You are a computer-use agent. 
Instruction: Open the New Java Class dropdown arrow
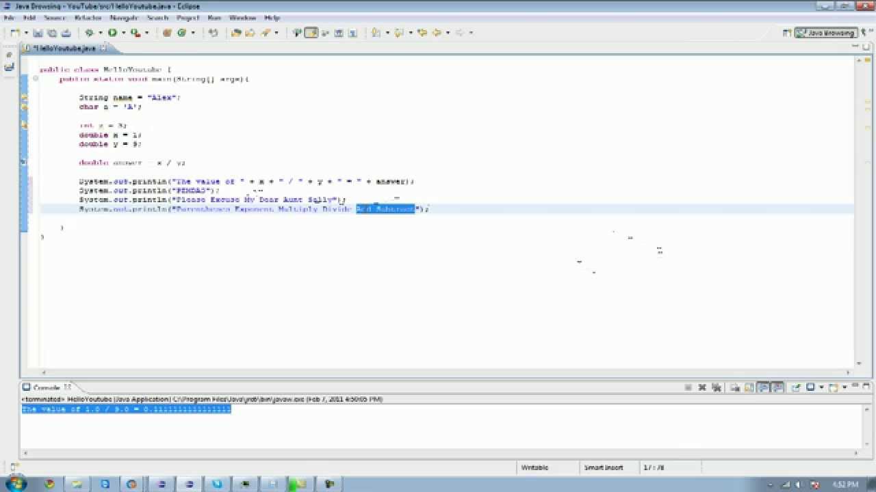point(193,33)
